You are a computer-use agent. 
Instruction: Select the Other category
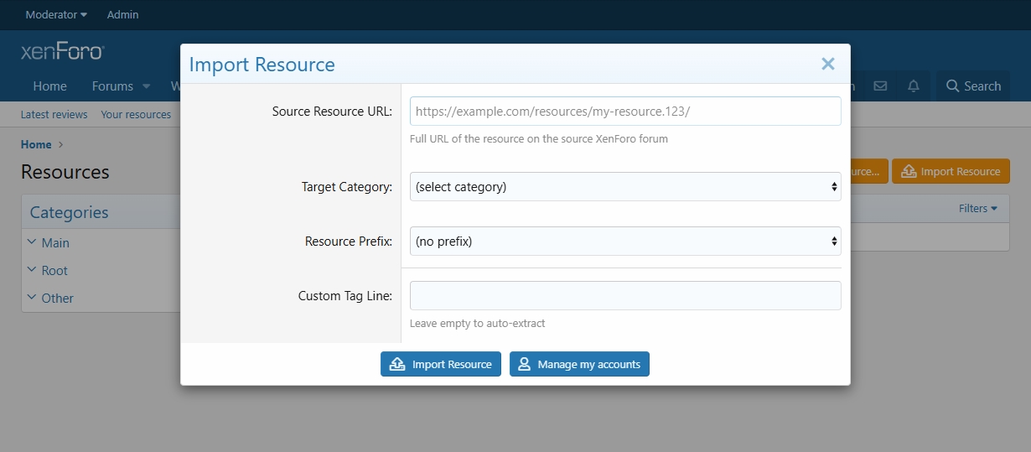tap(58, 298)
